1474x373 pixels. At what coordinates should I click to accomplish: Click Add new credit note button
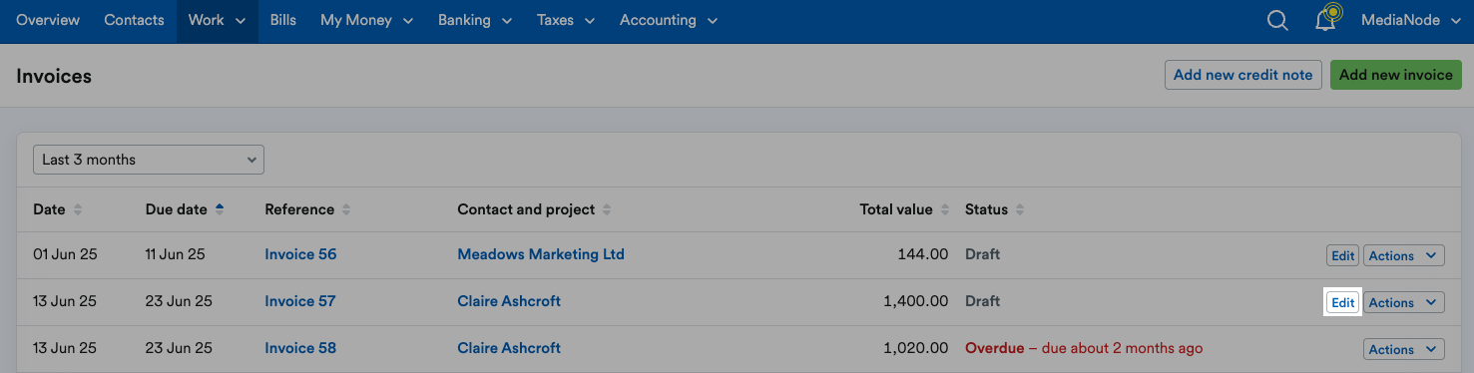(x=1243, y=75)
